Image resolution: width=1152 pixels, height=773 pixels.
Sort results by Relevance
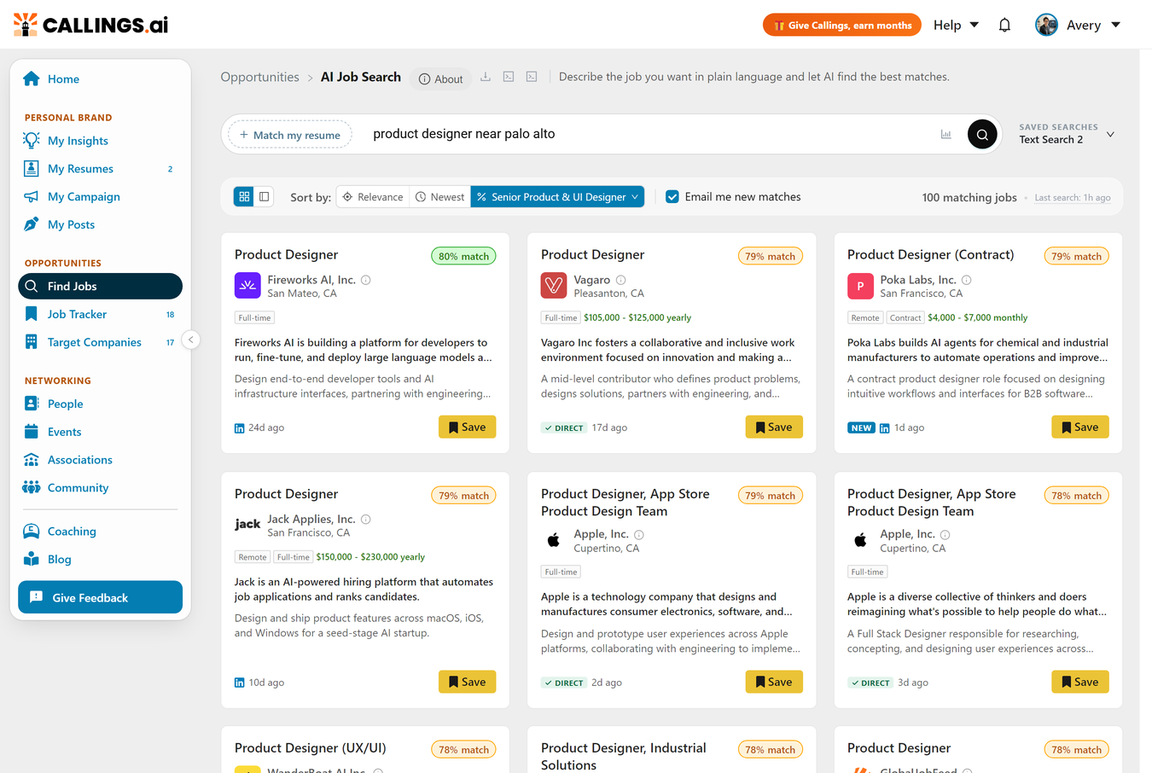373,196
